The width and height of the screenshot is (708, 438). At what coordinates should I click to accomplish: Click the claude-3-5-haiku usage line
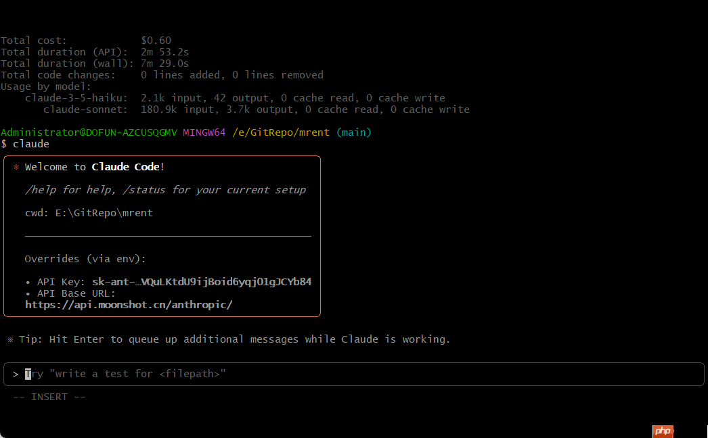[x=236, y=98]
